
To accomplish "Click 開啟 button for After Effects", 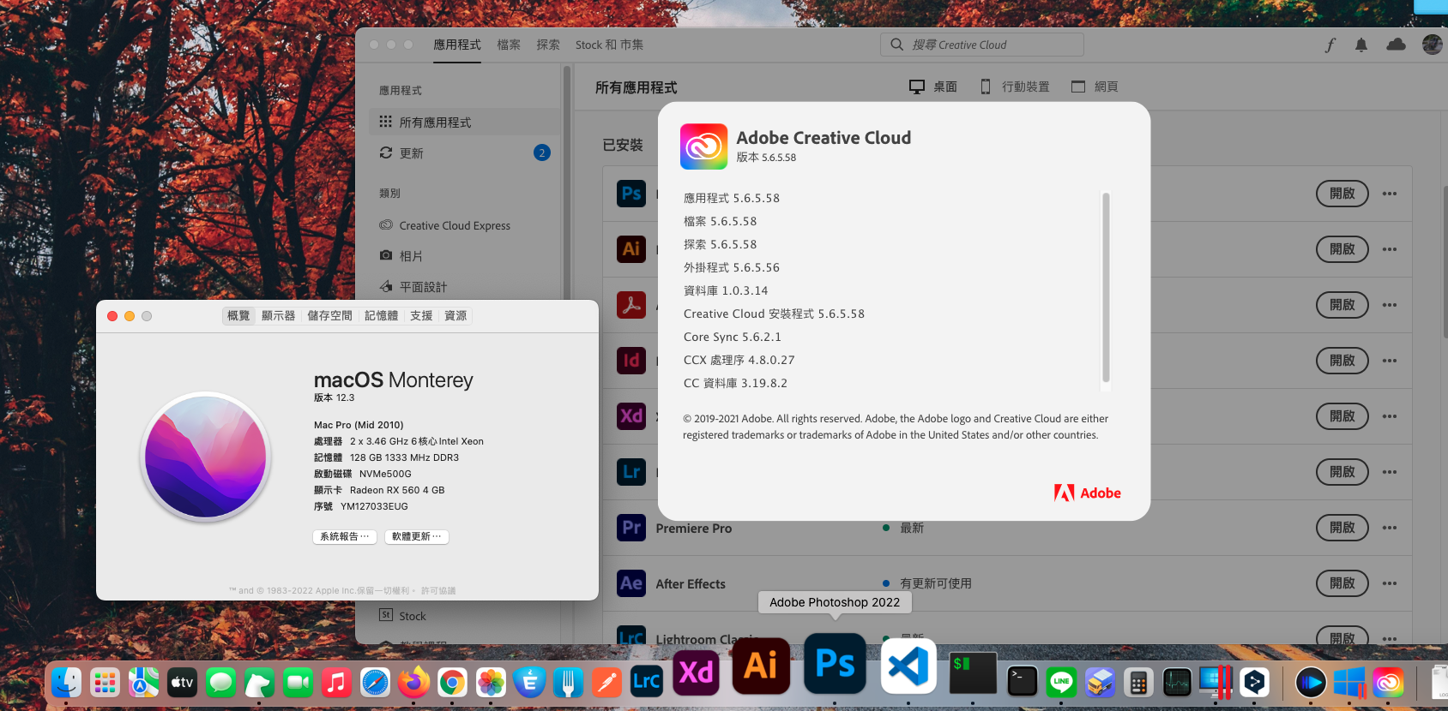I will coord(1342,583).
